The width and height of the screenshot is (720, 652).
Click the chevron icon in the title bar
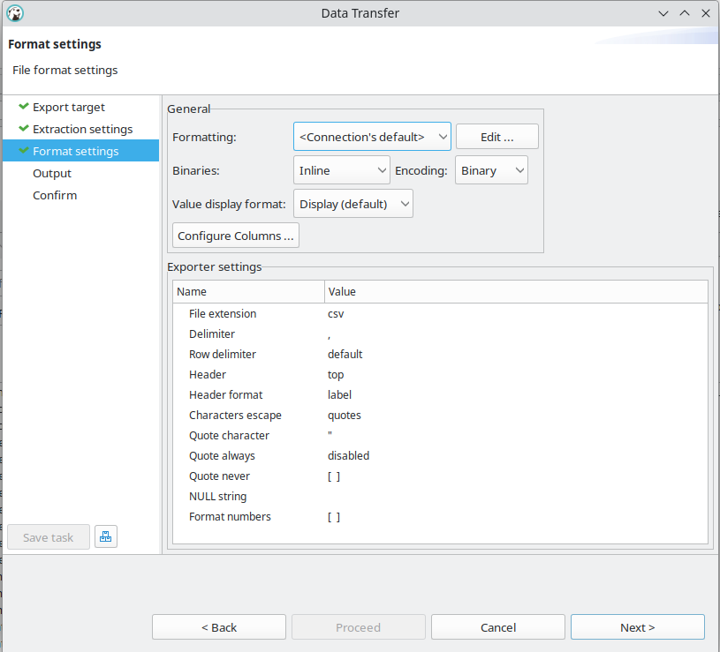click(663, 13)
